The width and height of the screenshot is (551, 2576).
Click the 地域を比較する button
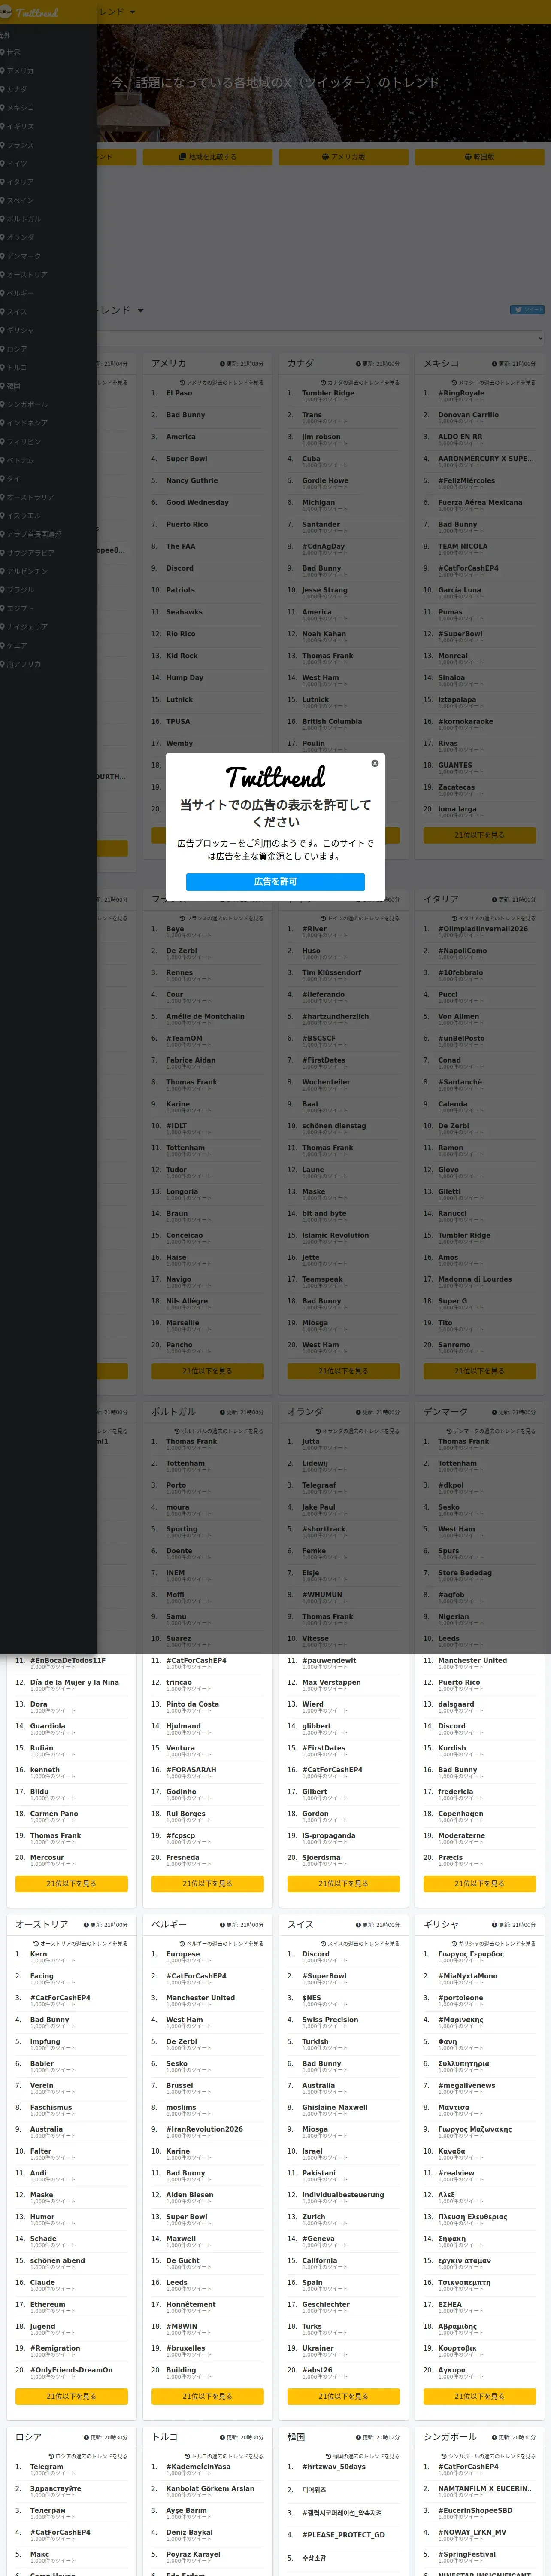(x=207, y=157)
